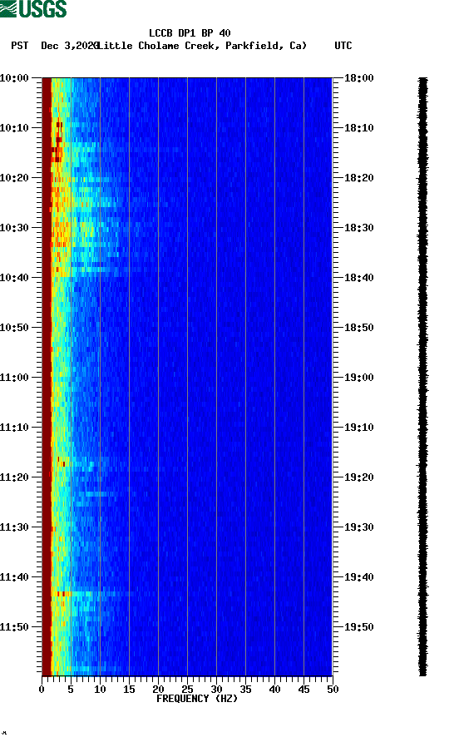Click the '18:00' UTC time label
Image resolution: width=459 pixels, height=742 pixels.
tap(358, 78)
